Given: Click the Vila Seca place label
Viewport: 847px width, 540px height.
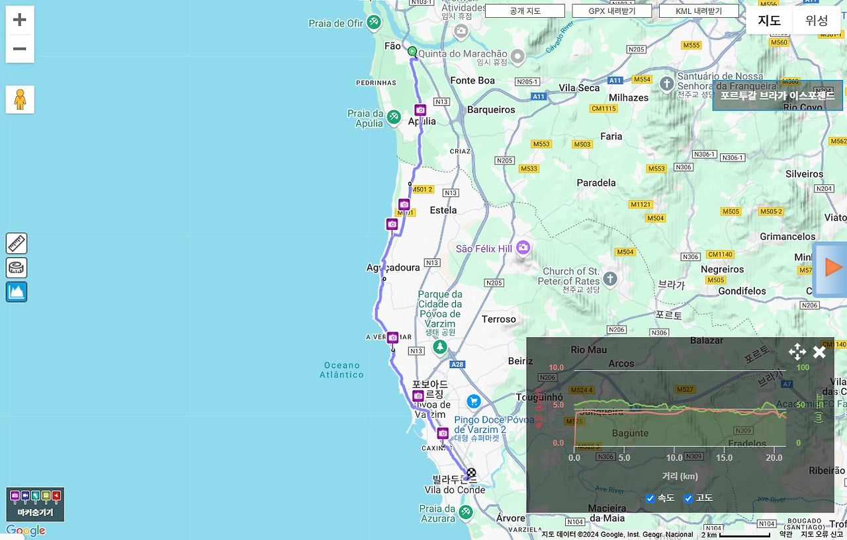Looking at the screenshot, I should 579,88.
